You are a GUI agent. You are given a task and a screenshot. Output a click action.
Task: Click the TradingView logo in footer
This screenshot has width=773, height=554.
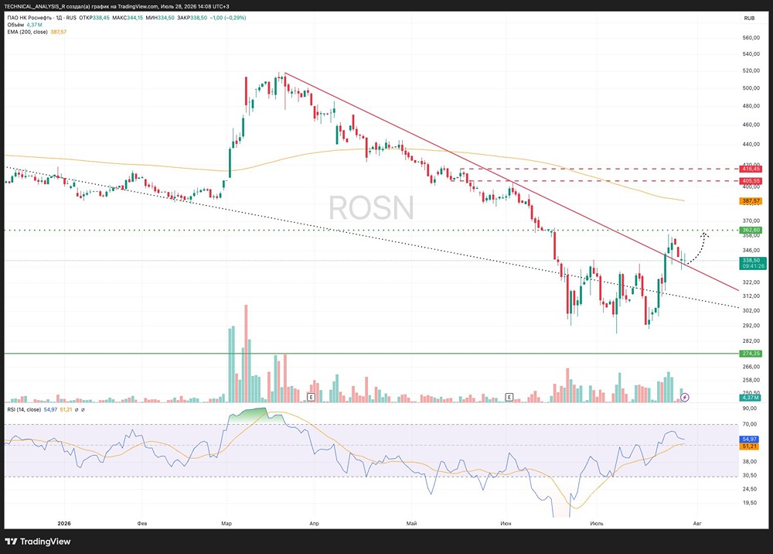click(x=38, y=541)
